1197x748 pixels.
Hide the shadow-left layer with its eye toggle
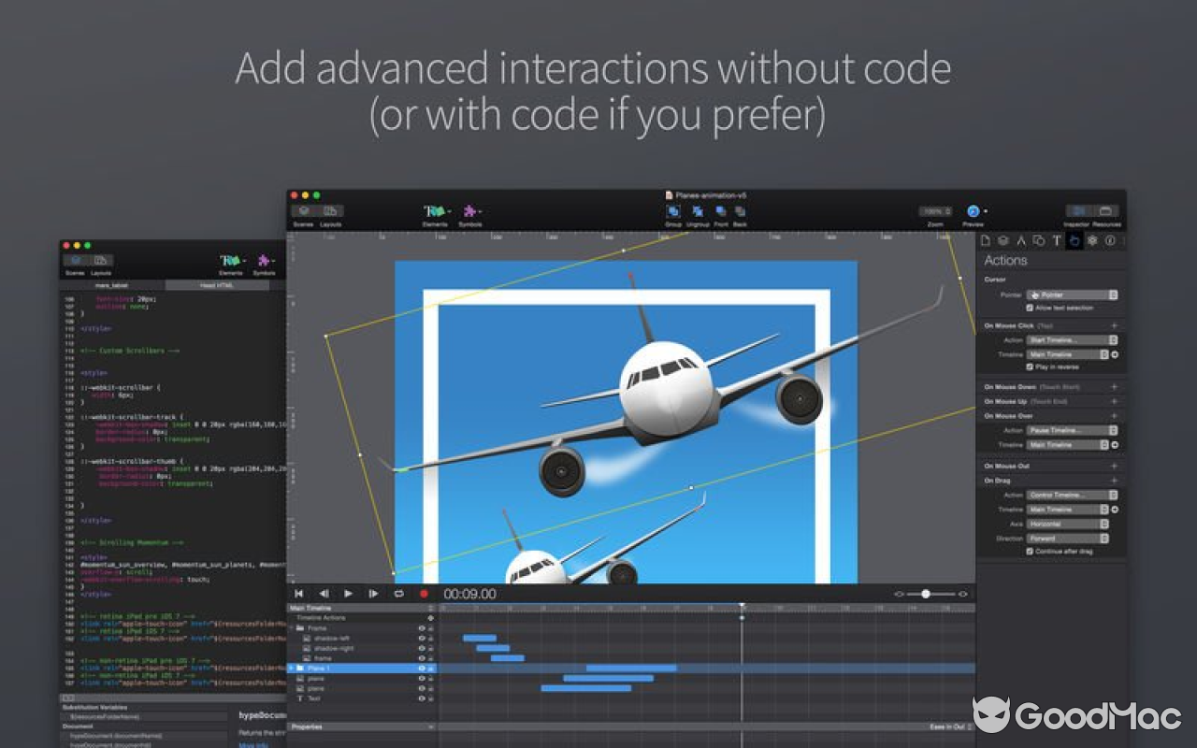tap(423, 639)
